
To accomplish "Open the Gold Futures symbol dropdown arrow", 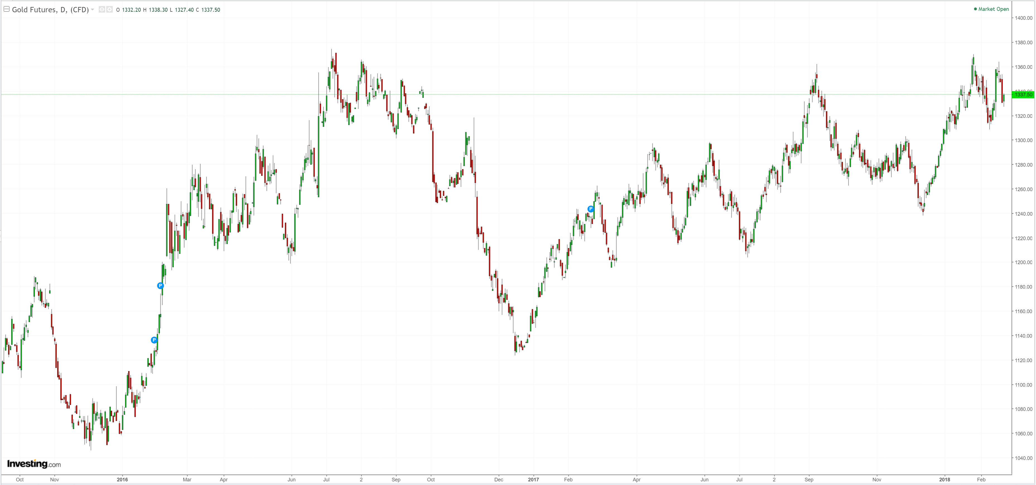I will click(93, 9).
